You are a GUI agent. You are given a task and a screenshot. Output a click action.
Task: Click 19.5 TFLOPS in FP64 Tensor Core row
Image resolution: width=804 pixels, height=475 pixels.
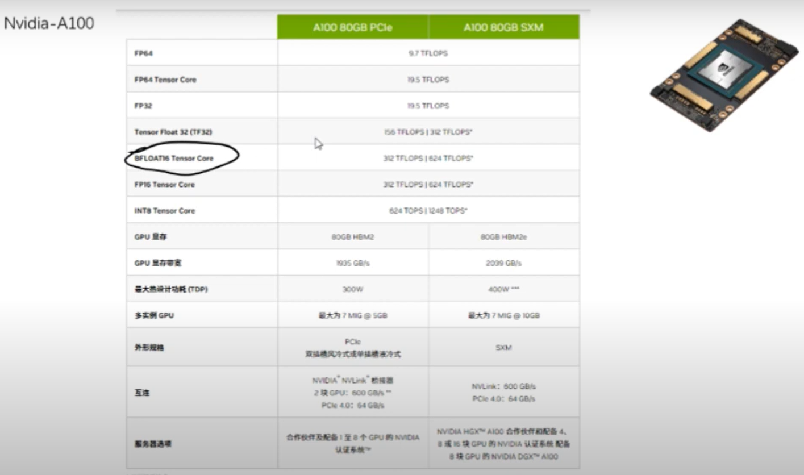(x=428, y=80)
